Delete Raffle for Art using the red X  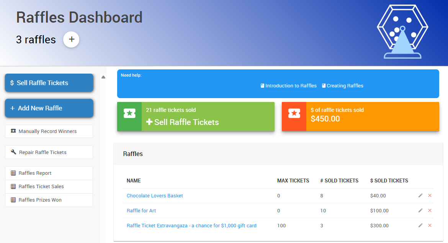pyautogui.click(x=429, y=210)
